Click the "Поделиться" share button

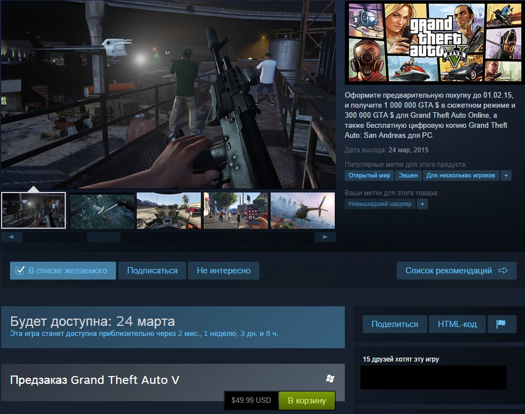pyautogui.click(x=395, y=324)
